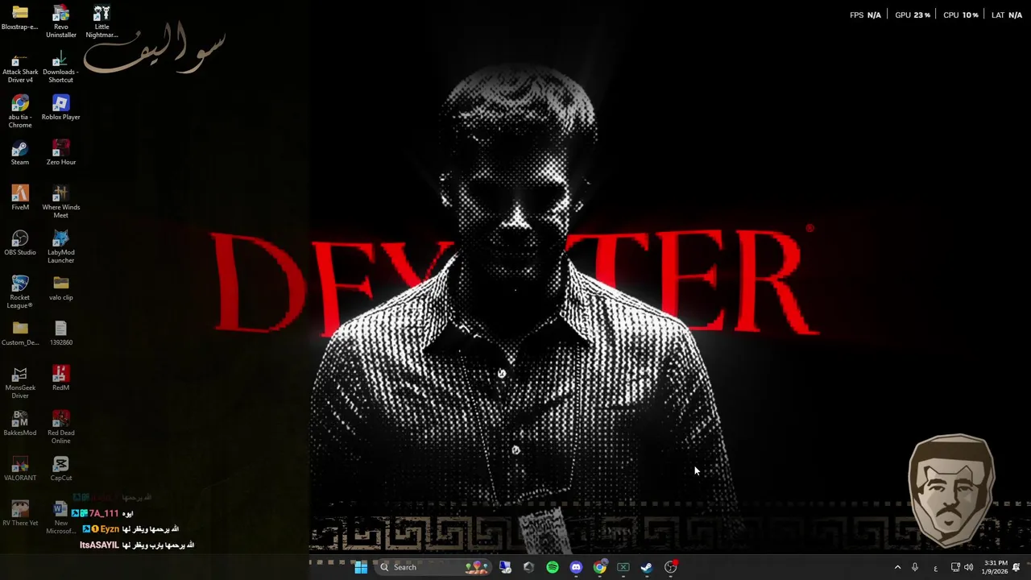Click the LAT N/A overlay stat
This screenshot has height=580, width=1031.
pos(1007,14)
